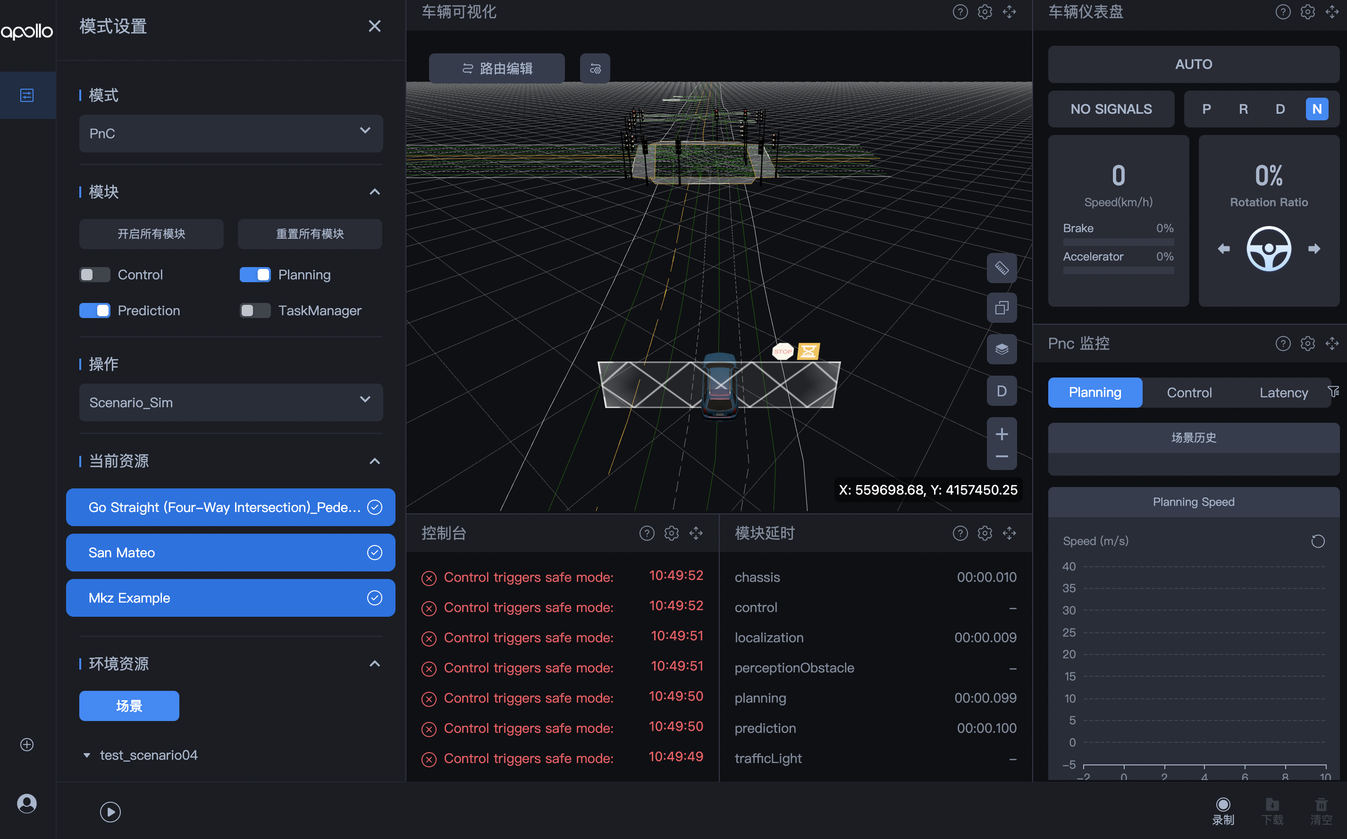
Task: Open the layers menu icon
Action: (x=1002, y=349)
